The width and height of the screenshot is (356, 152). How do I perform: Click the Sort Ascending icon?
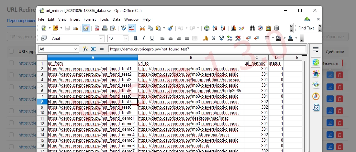[215, 28]
